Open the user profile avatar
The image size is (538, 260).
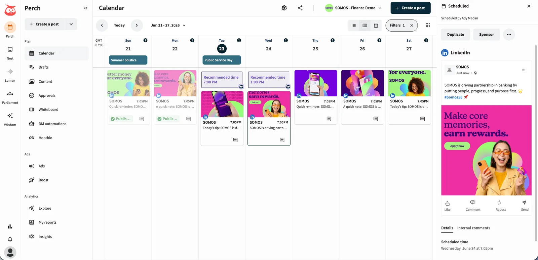(x=10, y=252)
